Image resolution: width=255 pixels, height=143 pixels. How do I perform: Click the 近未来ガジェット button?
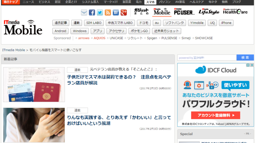[x=167, y=31]
